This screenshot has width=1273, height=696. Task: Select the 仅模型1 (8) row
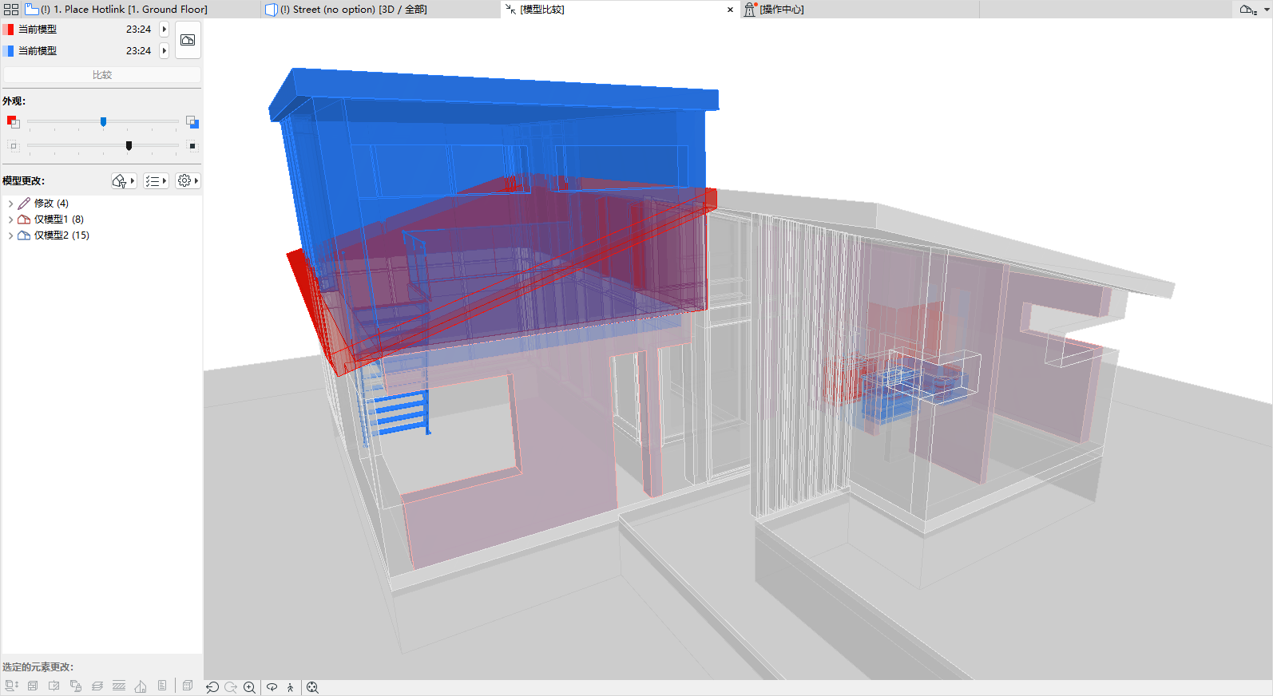101,219
